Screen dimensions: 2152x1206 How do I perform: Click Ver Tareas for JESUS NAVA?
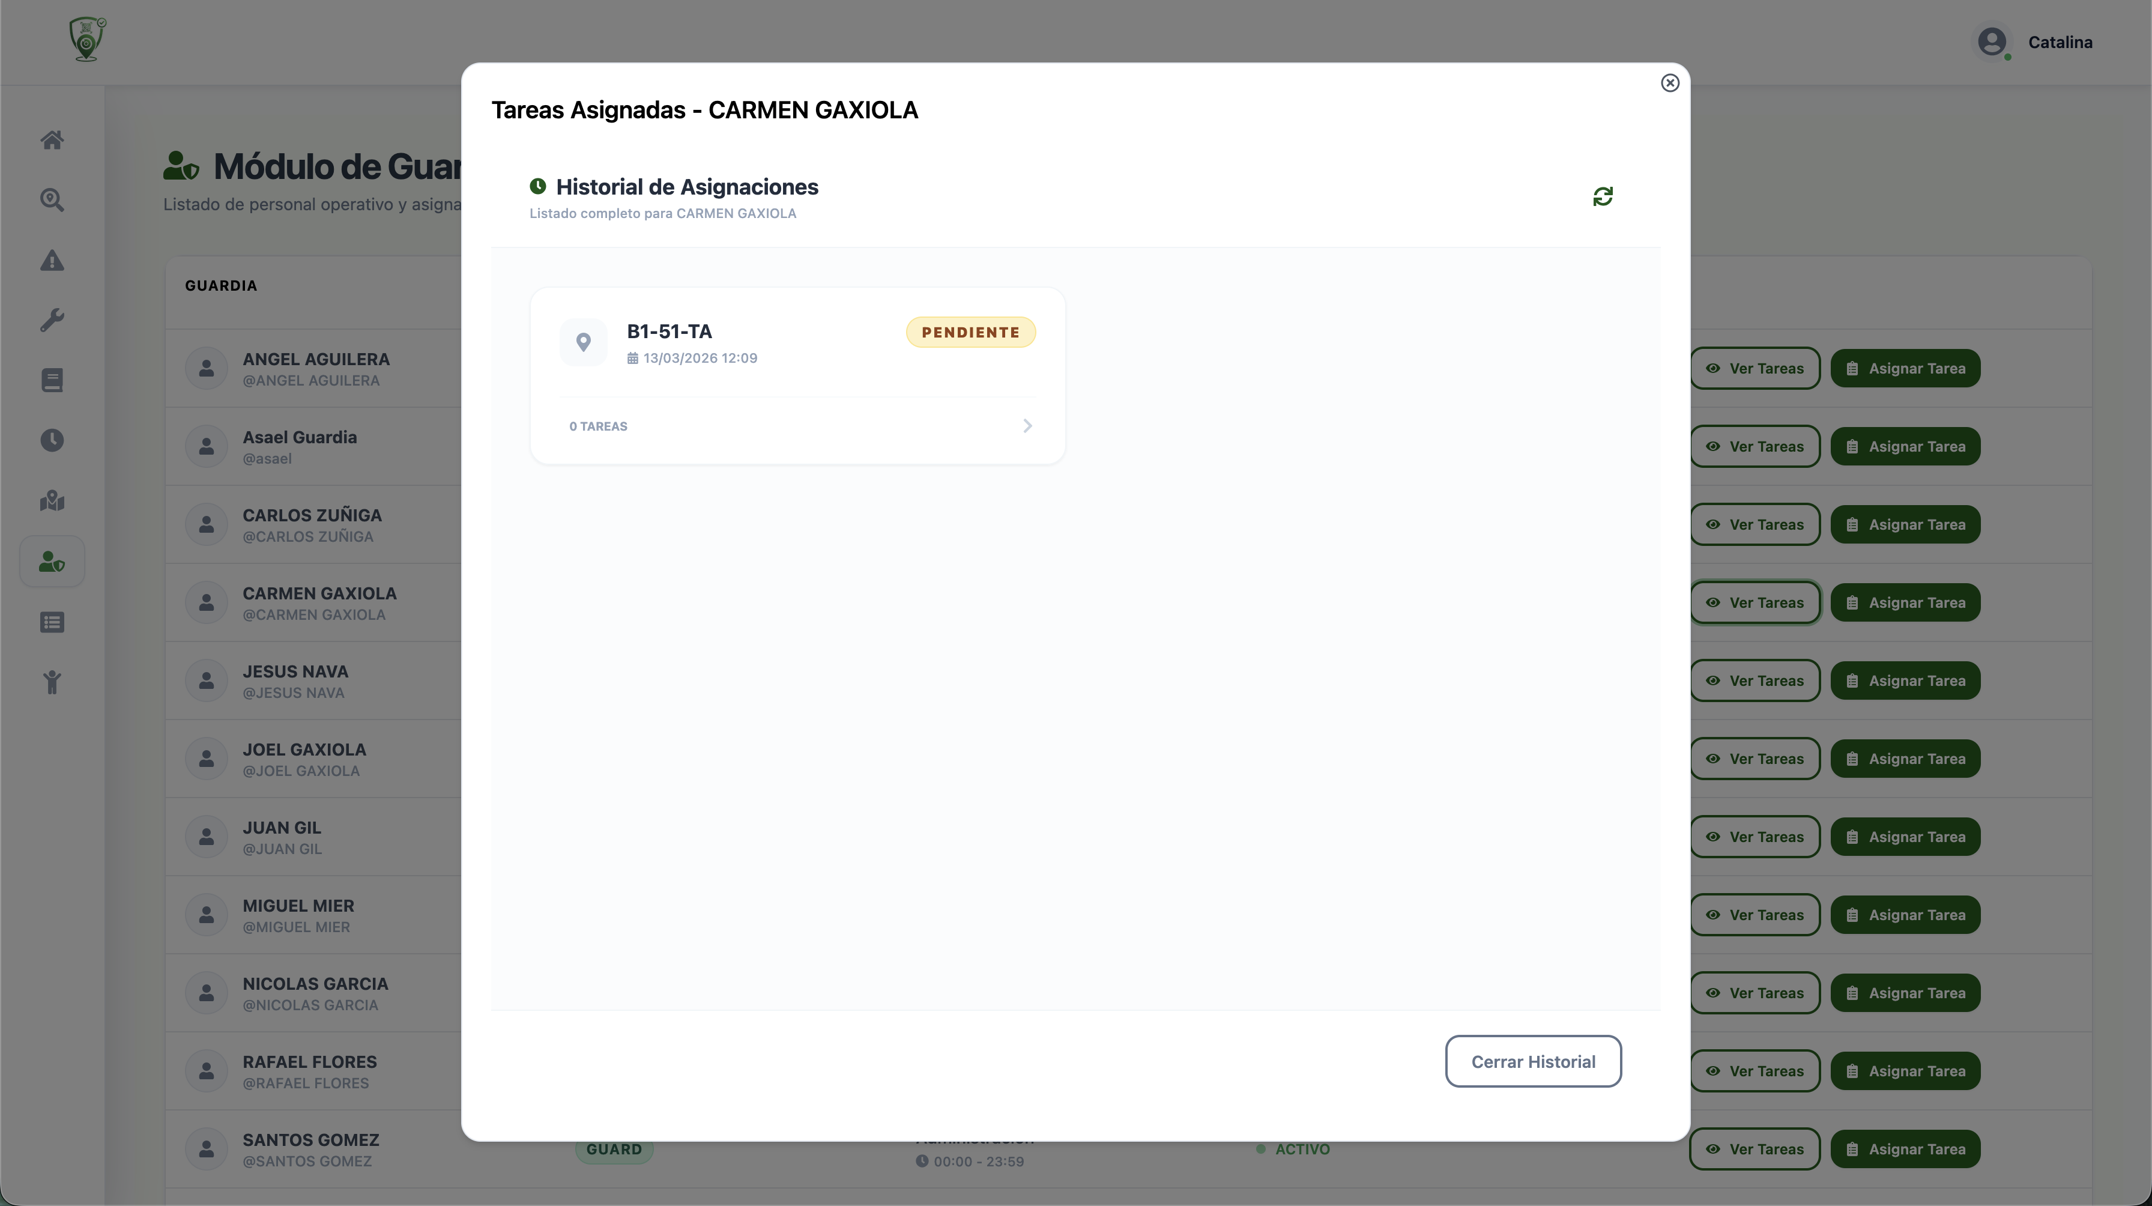(x=1755, y=681)
